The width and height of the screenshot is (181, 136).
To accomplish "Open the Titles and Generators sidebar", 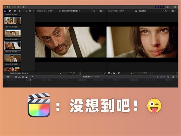I will (x=15, y=11).
